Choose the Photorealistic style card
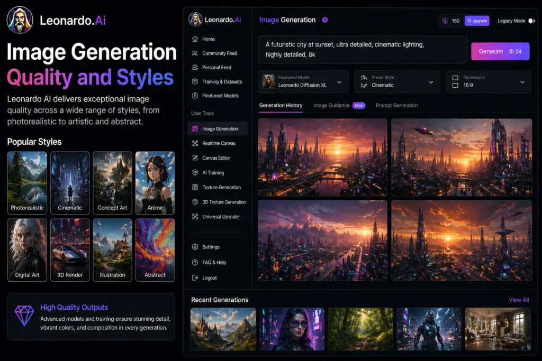542x361 pixels. [27, 183]
